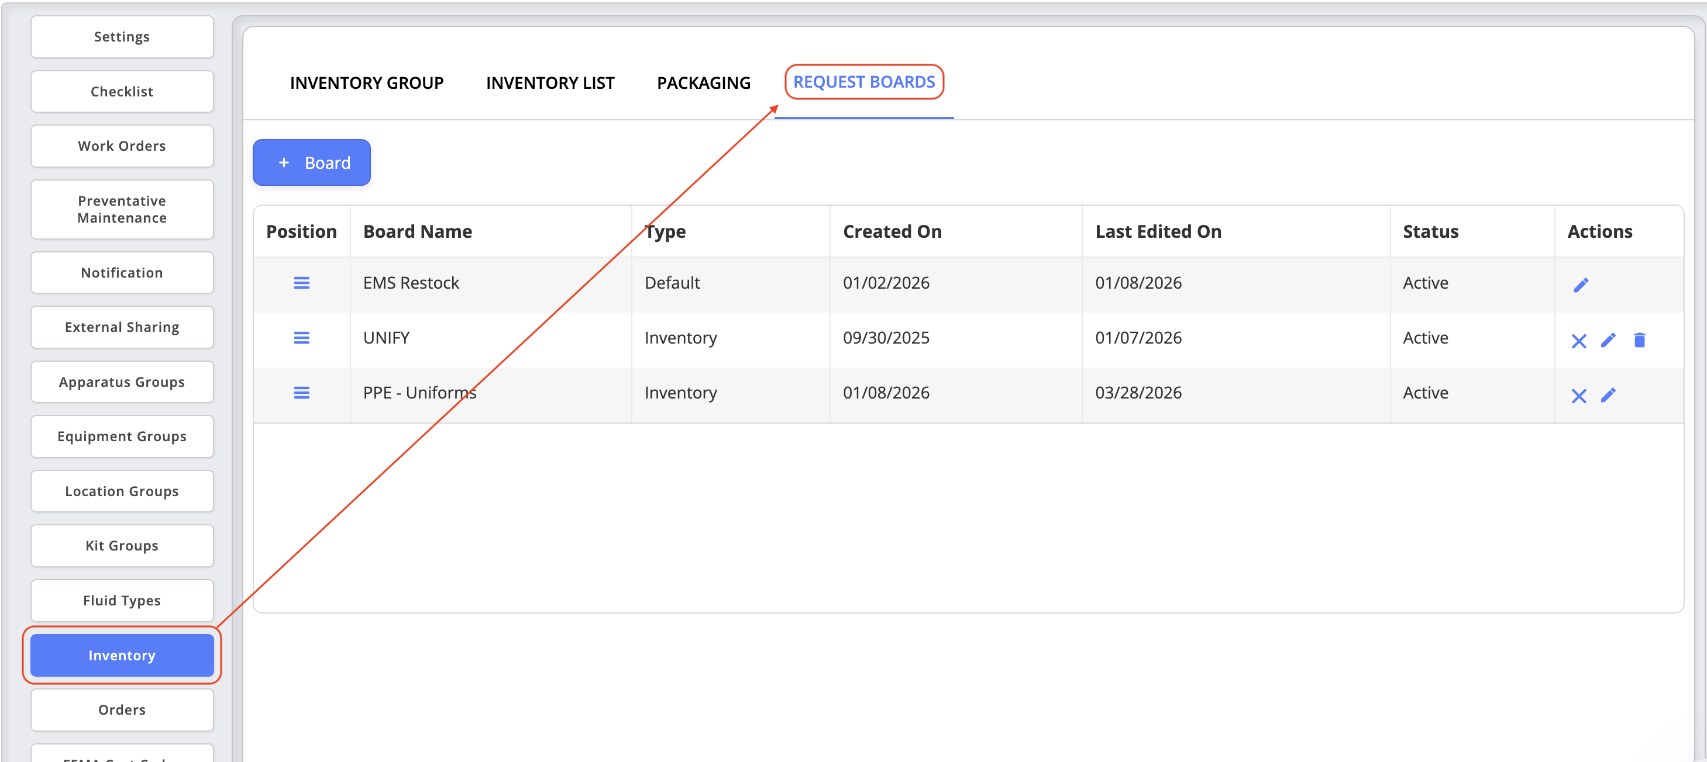Go to Kit Groups

click(122, 546)
